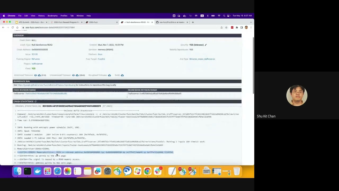Open Chrome three-dot menu
The image size is (339, 191).
click(251, 28)
